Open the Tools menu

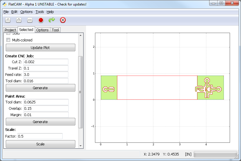click(40, 12)
